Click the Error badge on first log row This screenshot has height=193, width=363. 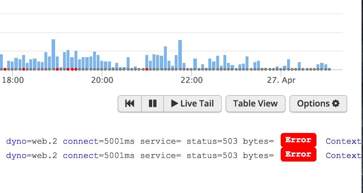point(298,140)
